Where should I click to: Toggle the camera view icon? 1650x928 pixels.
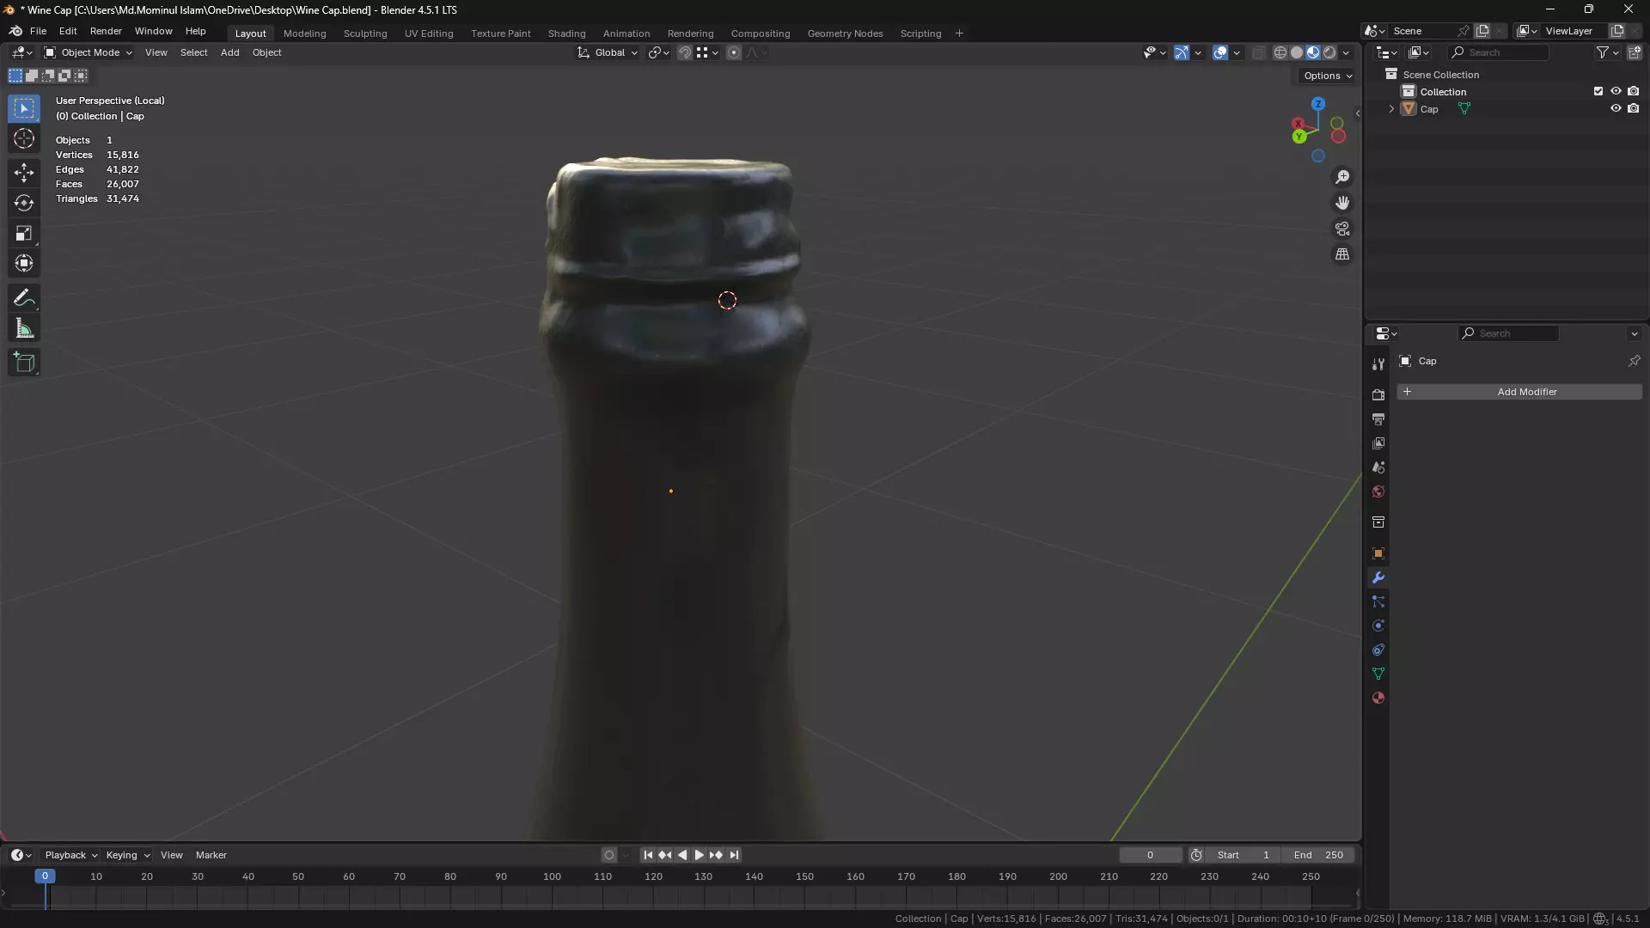tap(1342, 229)
